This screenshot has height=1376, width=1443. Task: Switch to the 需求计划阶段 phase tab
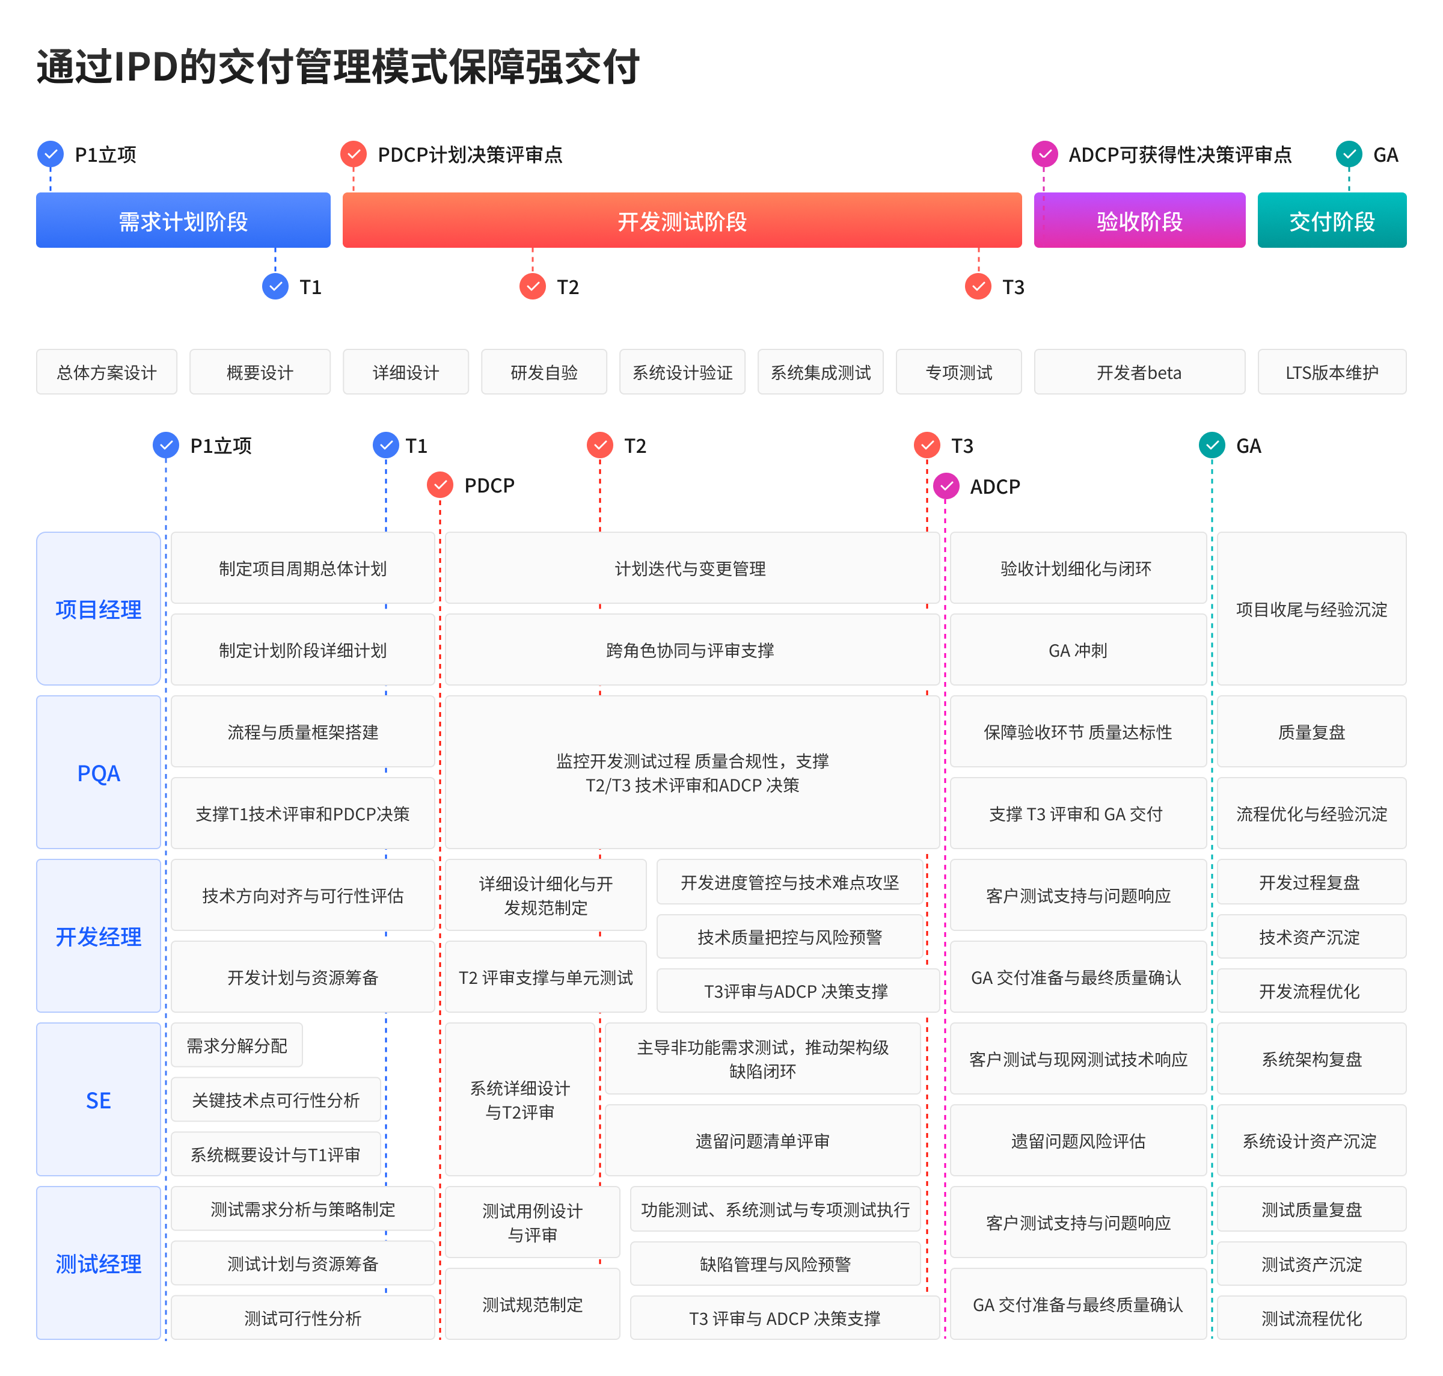[183, 220]
